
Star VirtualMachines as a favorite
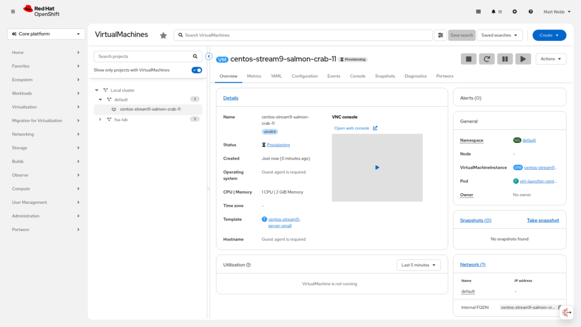pos(163,35)
